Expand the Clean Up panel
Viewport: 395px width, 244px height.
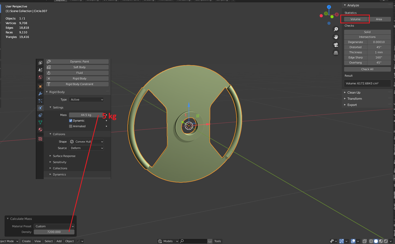[x=354, y=93]
